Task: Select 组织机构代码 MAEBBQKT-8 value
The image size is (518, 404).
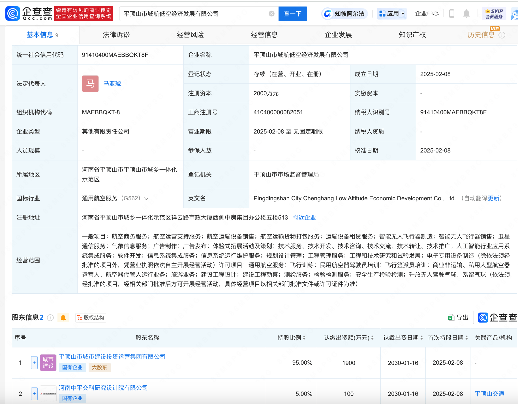Action: pyautogui.click(x=101, y=112)
